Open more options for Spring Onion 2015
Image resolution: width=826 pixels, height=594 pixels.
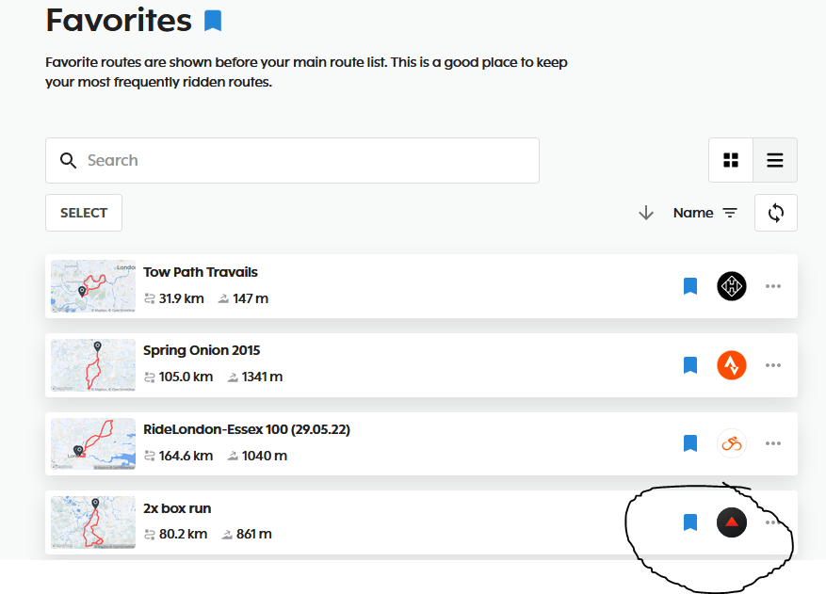(x=773, y=364)
